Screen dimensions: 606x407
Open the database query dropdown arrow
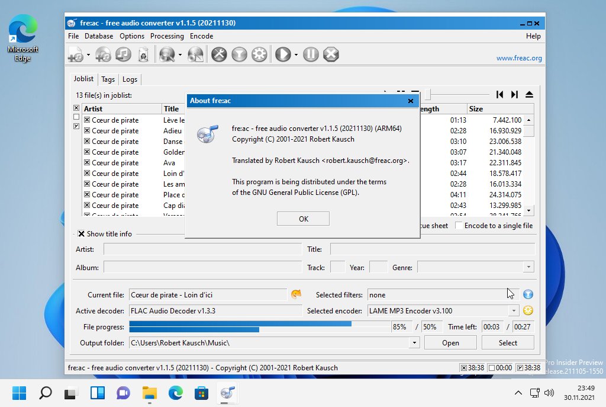[180, 55]
